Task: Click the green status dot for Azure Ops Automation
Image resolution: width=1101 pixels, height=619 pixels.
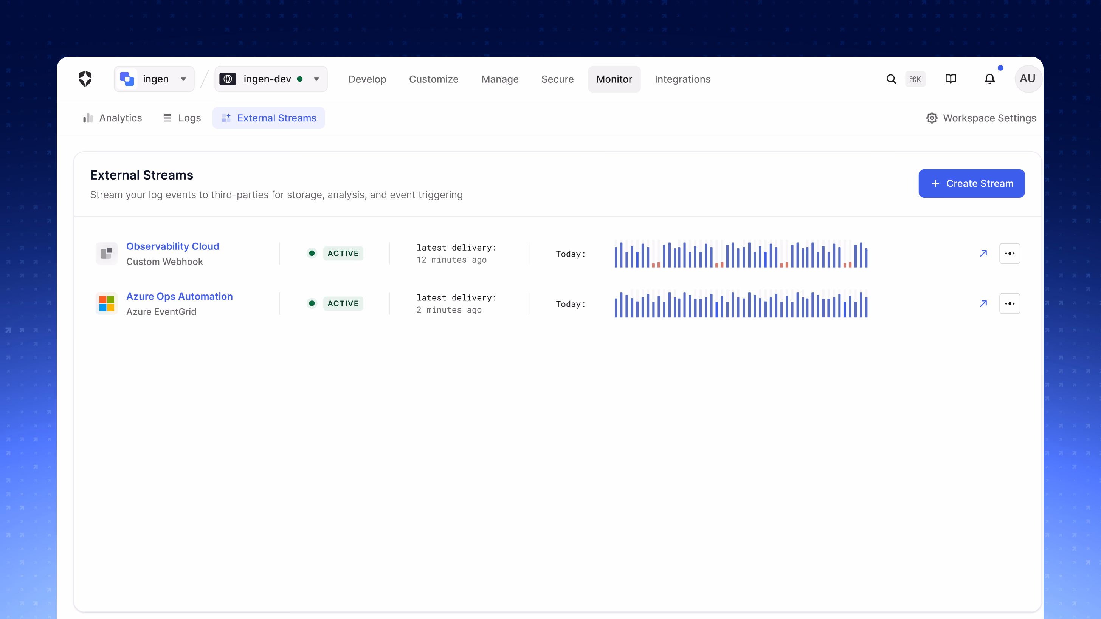Action: click(312, 303)
